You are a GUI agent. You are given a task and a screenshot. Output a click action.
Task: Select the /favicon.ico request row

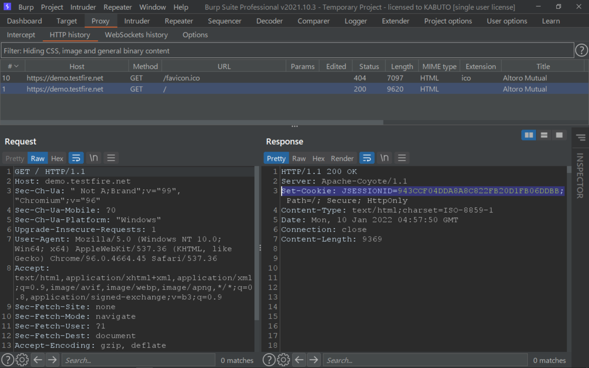click(x=294, y=78)
